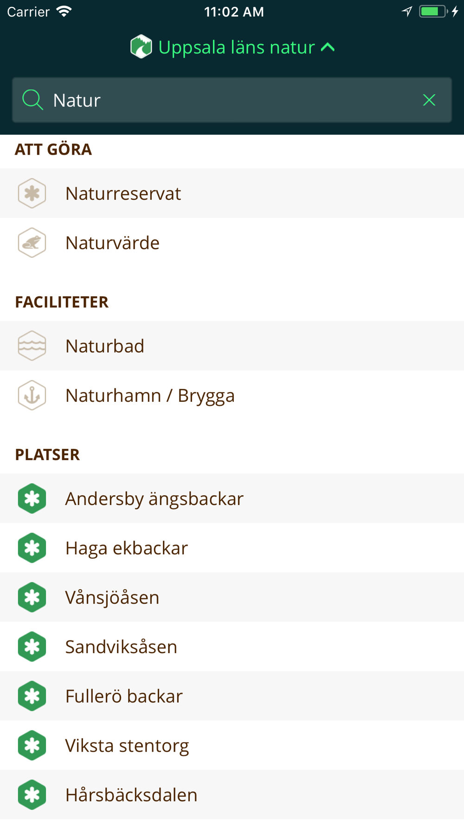Open the Uppsala läns natur title selector
The width and height of the screenshot is (464, 826).
237,47
